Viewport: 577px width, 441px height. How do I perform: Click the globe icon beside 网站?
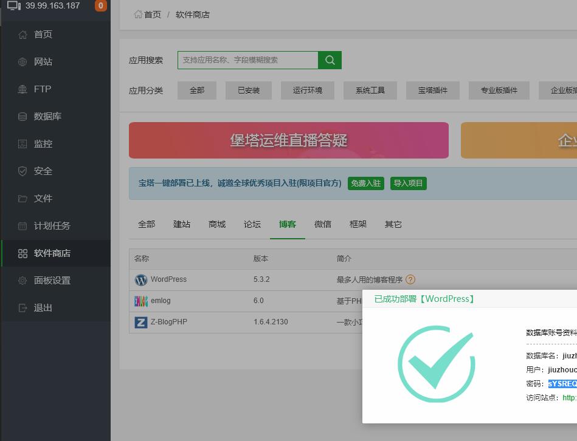[x=22, y=62]
